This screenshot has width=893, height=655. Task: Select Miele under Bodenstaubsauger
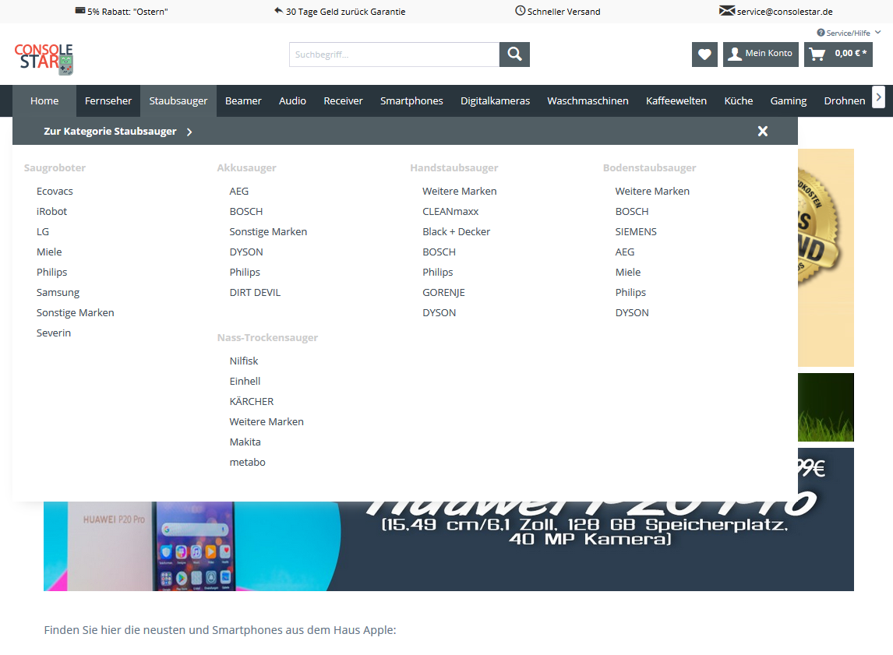coord(627,273)
